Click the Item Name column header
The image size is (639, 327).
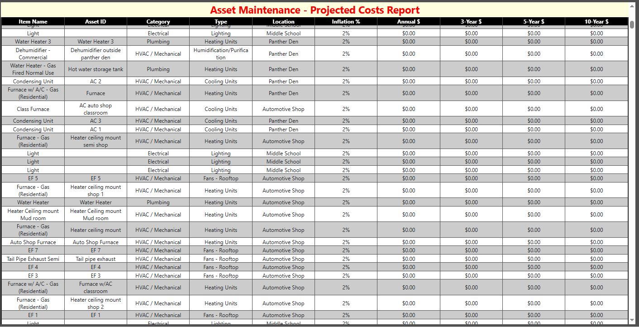click(x=33, y=21)
